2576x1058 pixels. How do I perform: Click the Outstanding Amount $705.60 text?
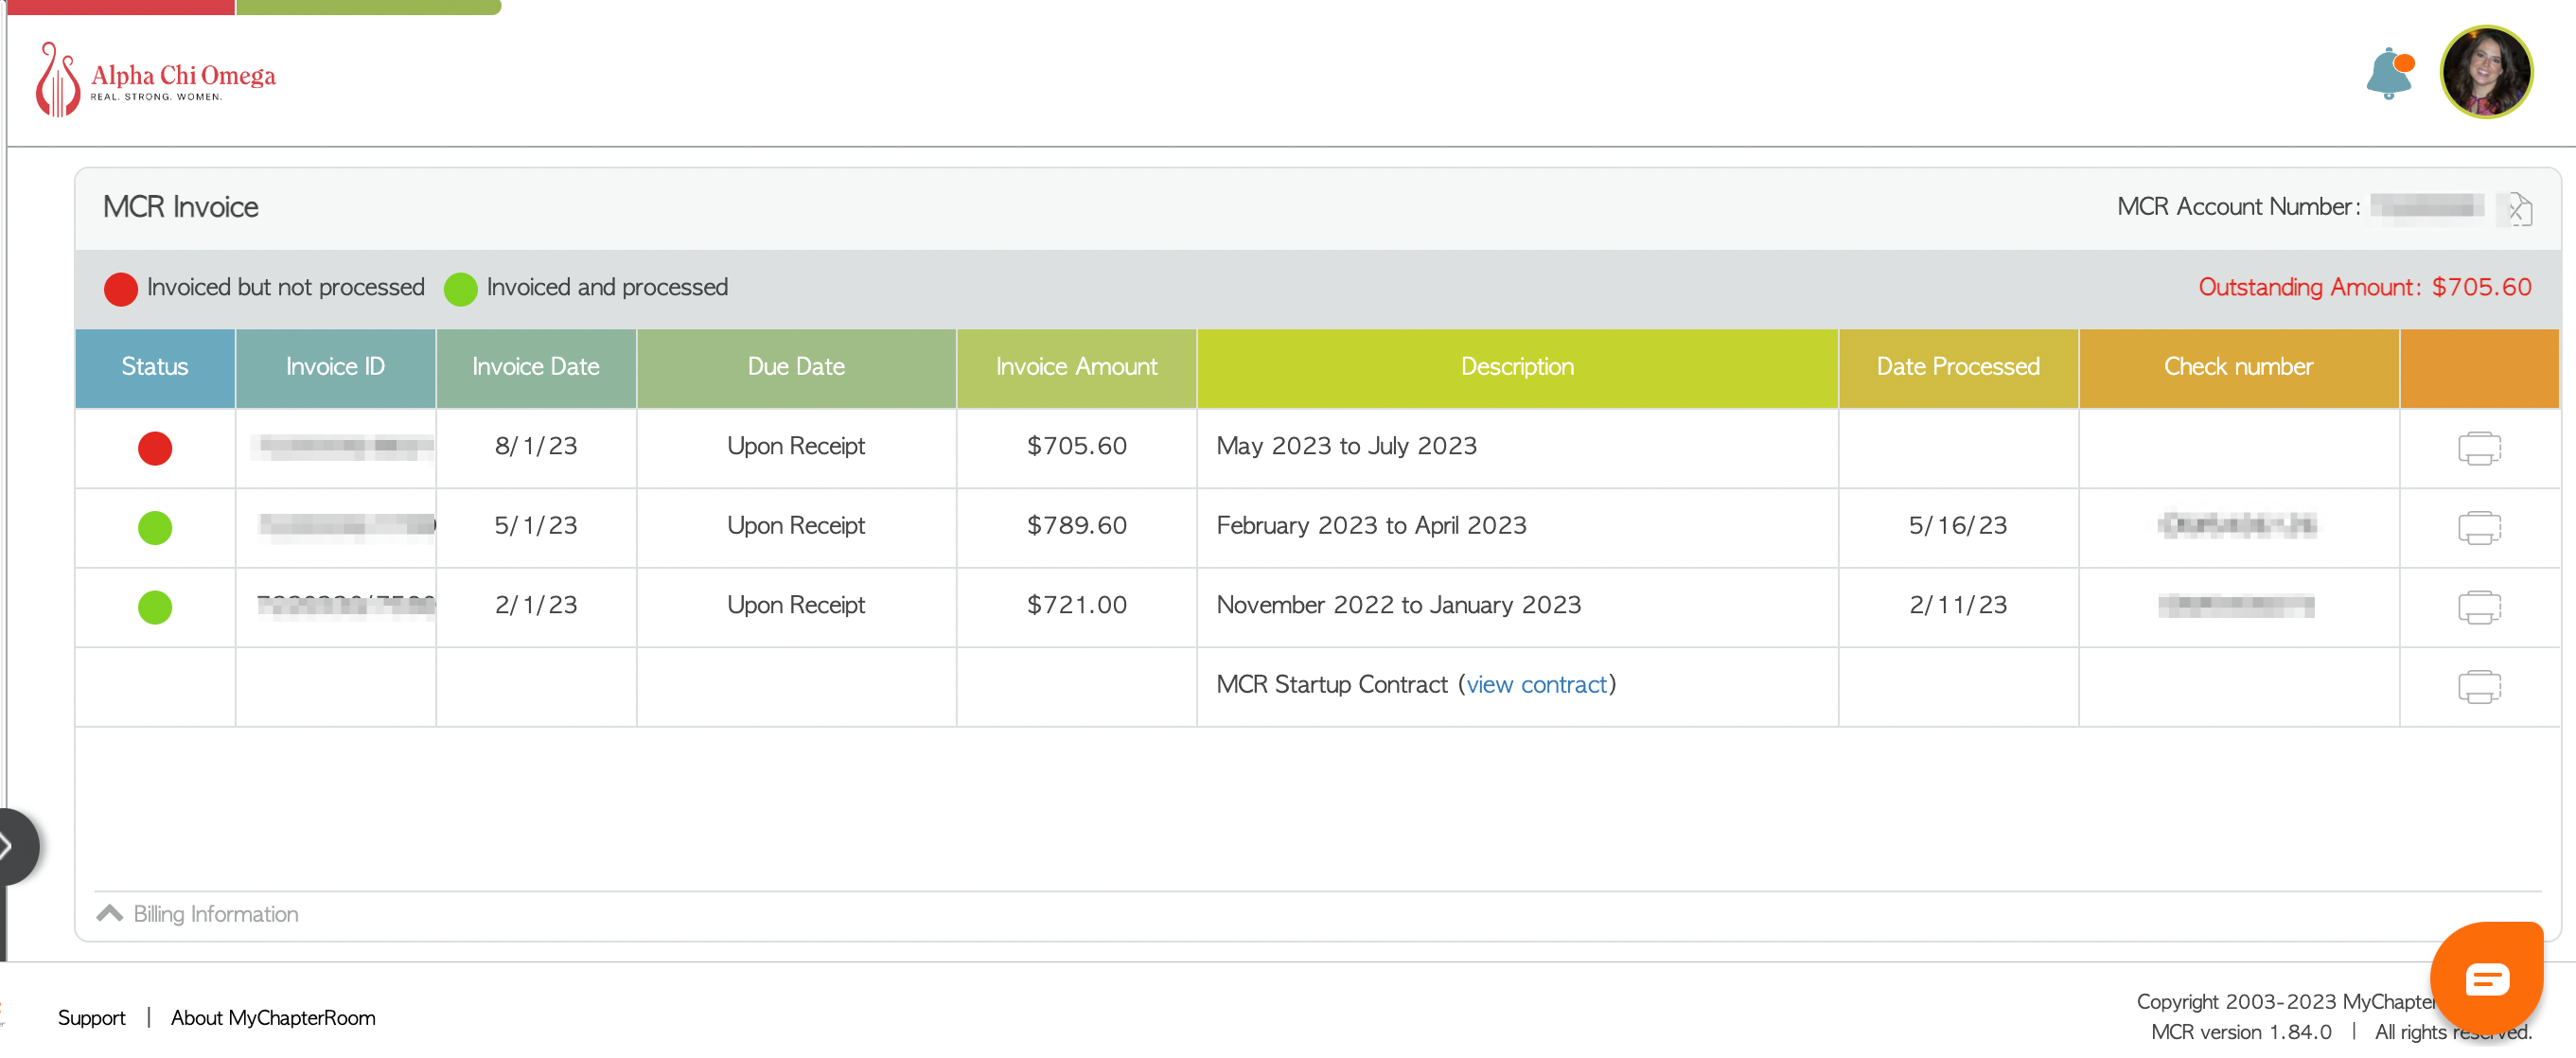point(2363,287)
